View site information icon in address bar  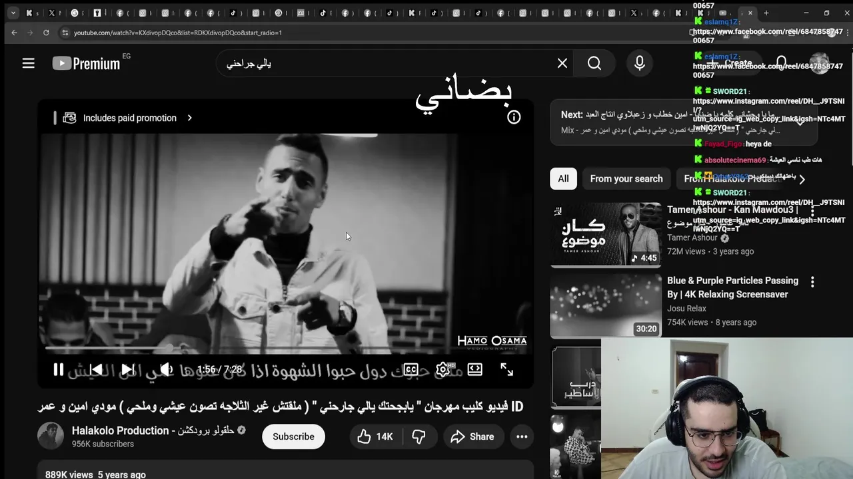pyautogui.click(x=65, y=33)
